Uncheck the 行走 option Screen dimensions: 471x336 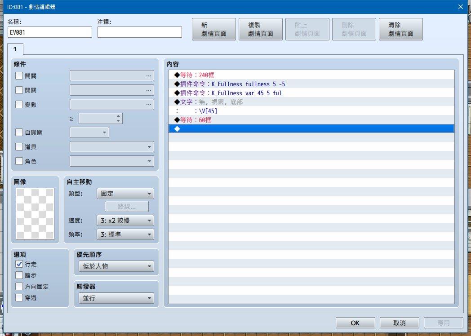(x=19, y=264)
